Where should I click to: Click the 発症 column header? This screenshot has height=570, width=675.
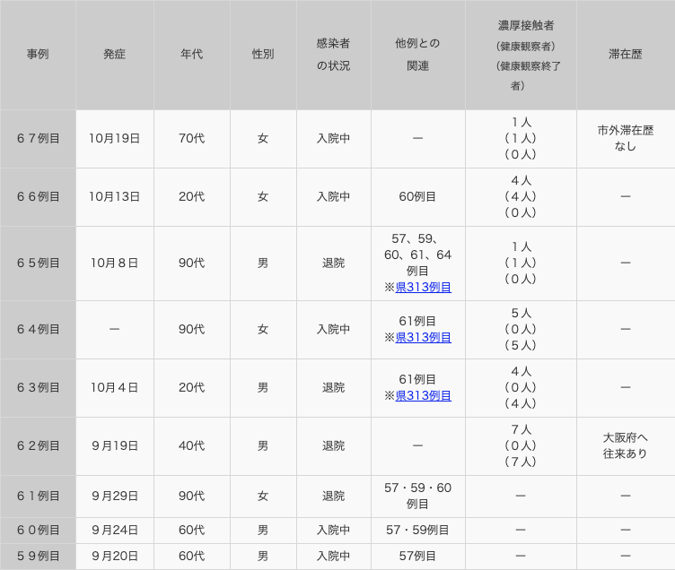(114, 55)
